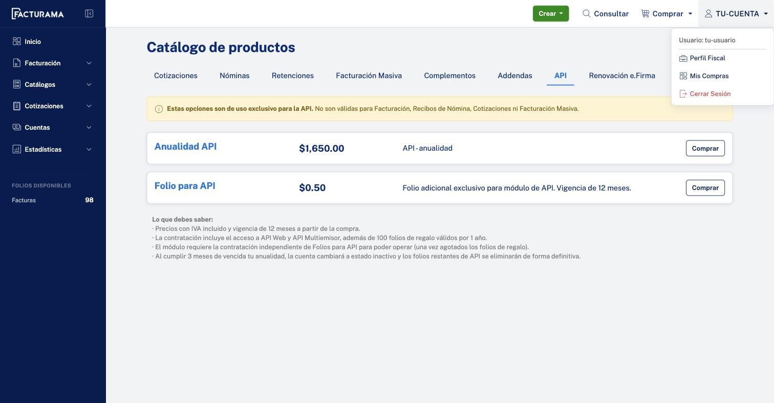Click the Catálogos sidebar icon
Viewport: 774px width, 403px height.
click(17, 84)
